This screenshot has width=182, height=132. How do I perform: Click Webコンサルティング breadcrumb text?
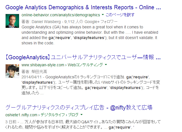[x=85, y=65]
